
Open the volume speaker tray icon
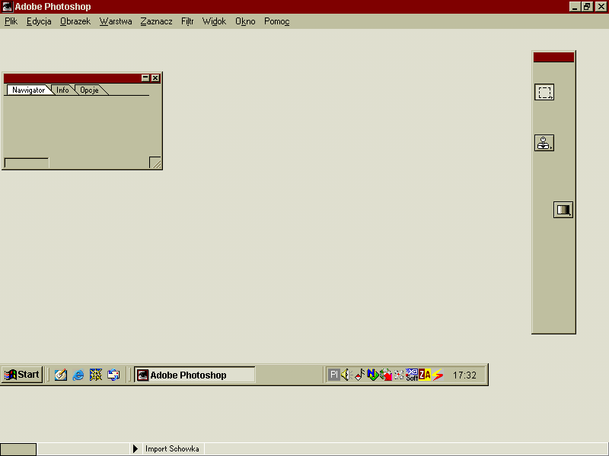346,375
